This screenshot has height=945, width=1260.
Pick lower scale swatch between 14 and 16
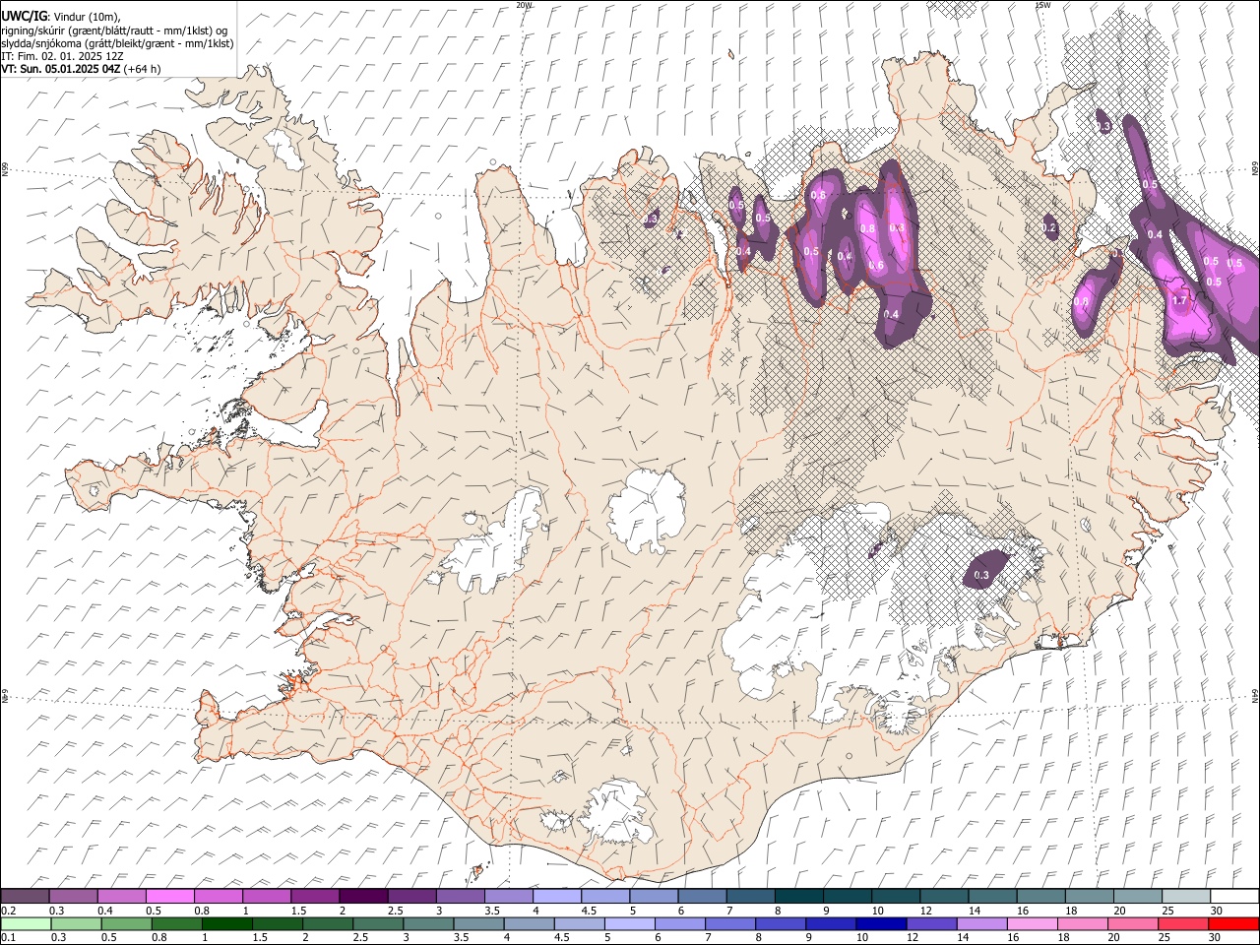point(981,923)
